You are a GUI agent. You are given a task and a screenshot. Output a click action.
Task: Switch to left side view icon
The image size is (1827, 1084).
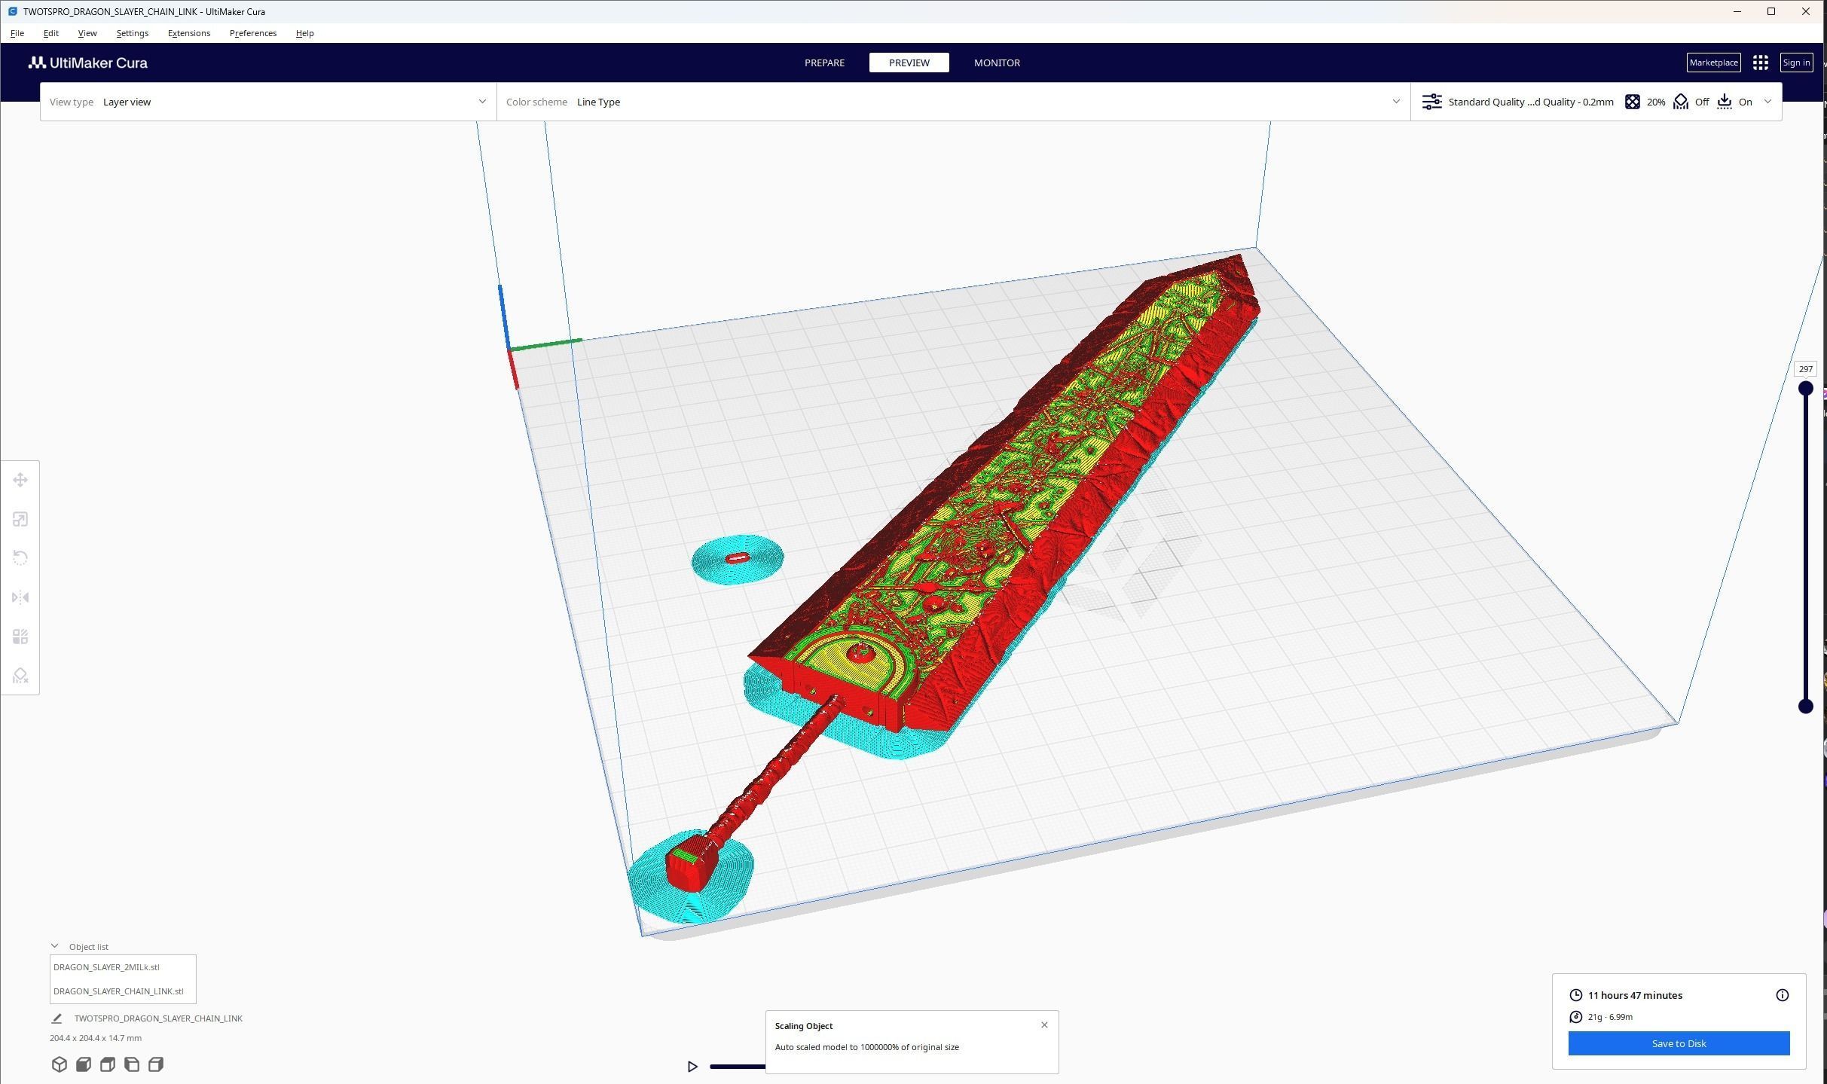click(x=132, y=1064)
